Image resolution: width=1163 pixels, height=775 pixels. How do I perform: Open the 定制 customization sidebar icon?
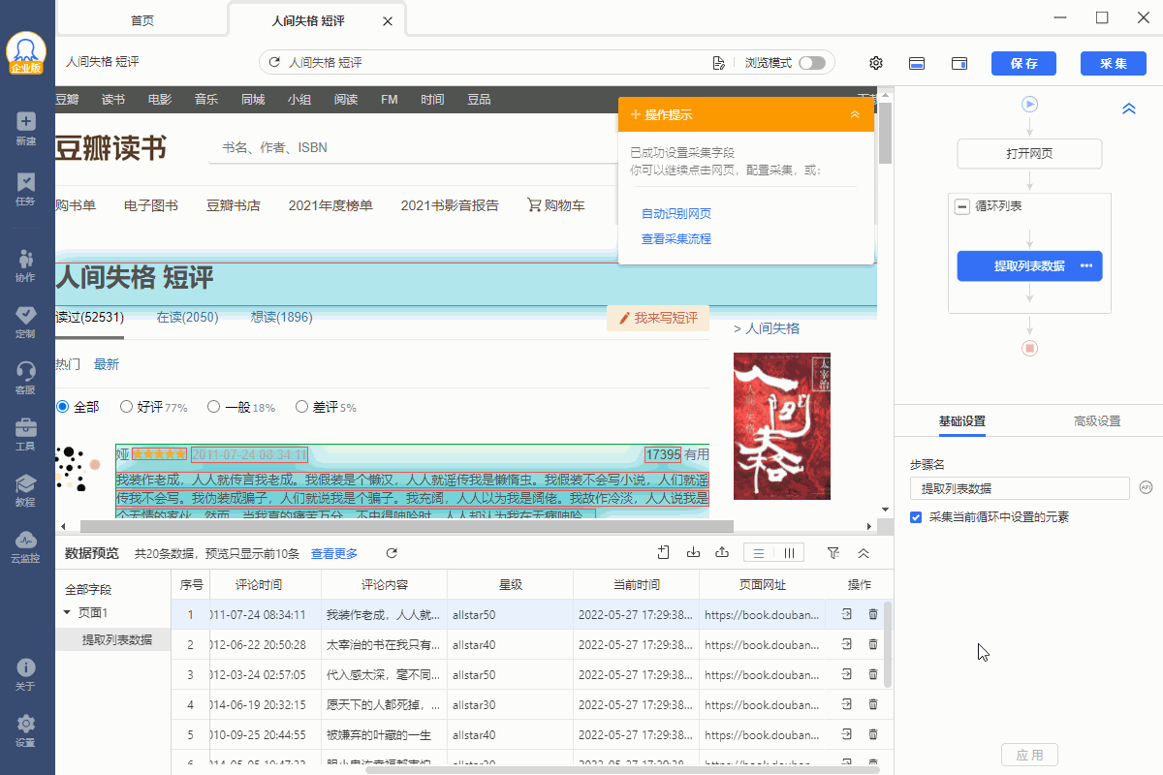pos(26,322)
